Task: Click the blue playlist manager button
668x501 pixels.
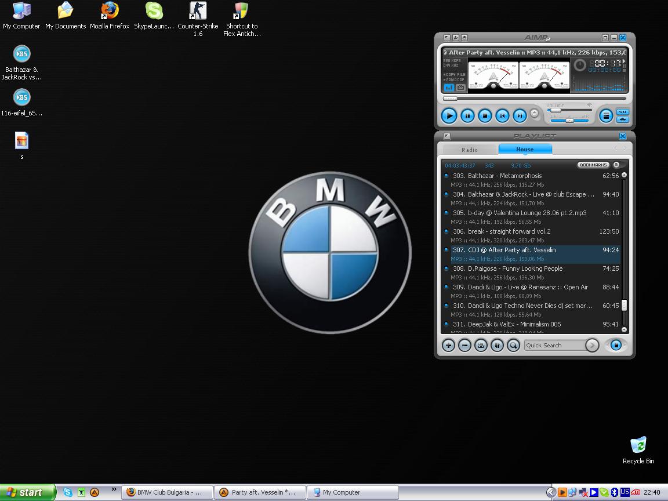Action: [x=616, y=346]
